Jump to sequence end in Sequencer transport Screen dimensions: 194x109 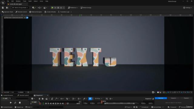point(63,104)
